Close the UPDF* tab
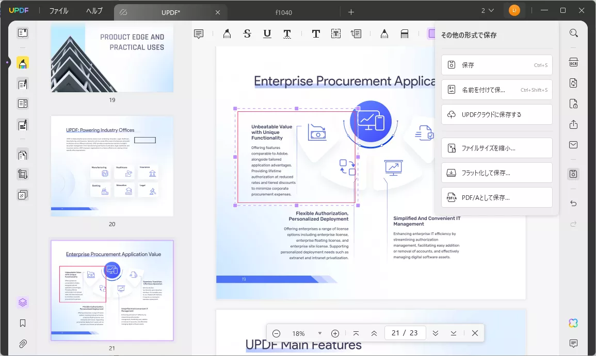Image resolution: width=596 pixels, height=356 pixels. pos(218,12)
